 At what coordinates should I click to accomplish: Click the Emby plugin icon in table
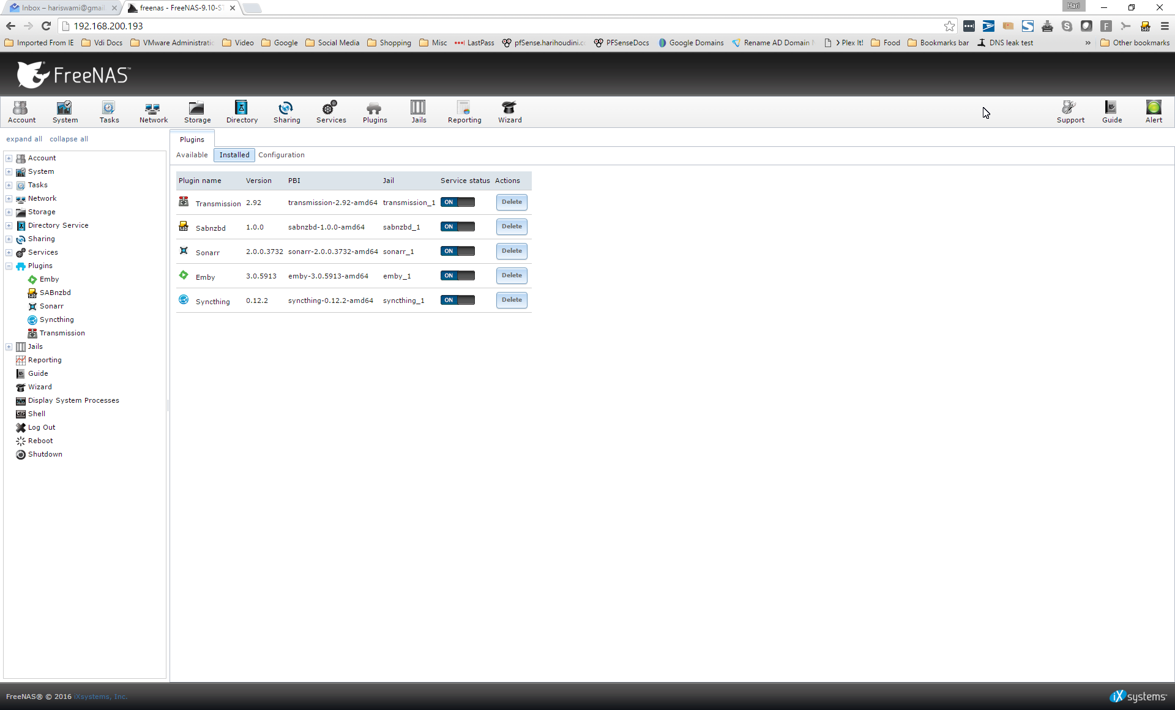(184, 275)
